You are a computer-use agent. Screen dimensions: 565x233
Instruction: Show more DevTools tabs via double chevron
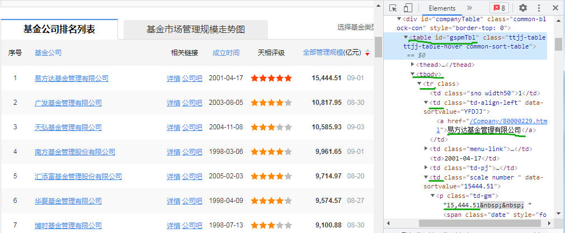[x=469, y=8]
